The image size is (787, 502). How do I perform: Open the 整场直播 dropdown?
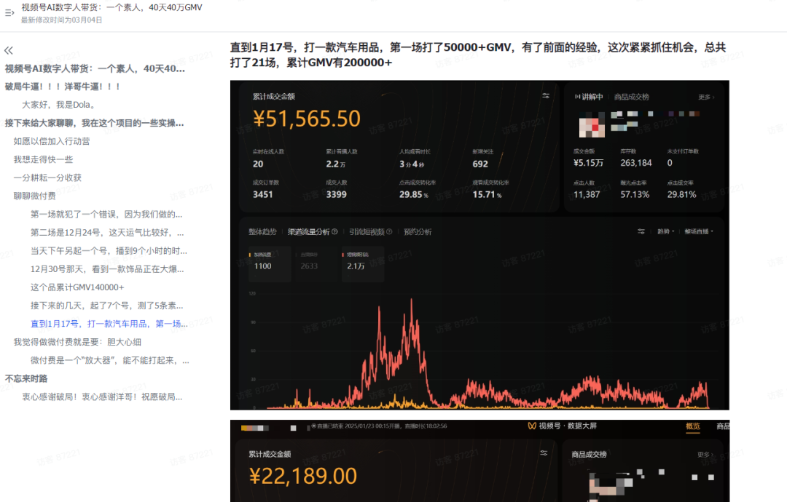(698, 231)
